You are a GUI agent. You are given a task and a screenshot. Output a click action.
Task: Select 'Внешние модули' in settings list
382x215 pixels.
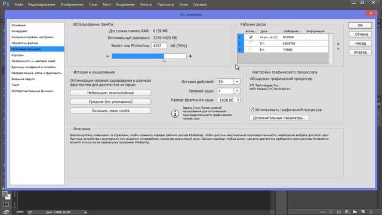tap(37, 79)
